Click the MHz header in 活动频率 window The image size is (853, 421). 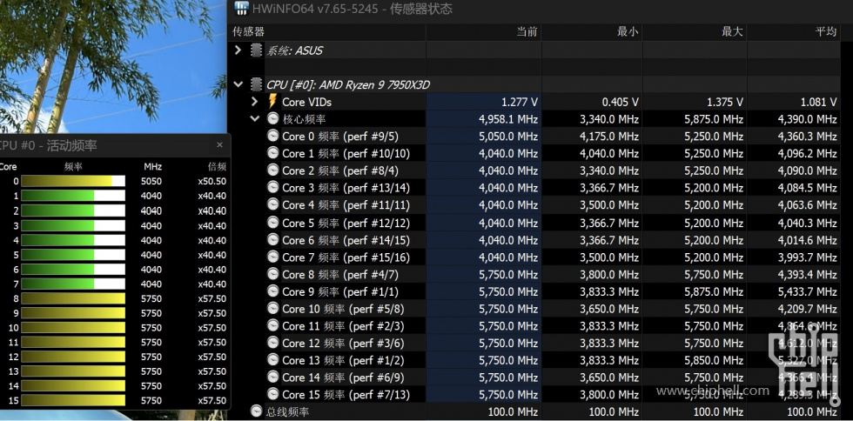(153, 166)
